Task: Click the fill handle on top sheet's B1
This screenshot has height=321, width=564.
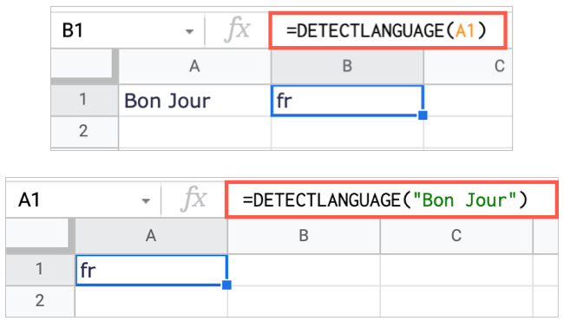Action: click(x=423, y=115)
